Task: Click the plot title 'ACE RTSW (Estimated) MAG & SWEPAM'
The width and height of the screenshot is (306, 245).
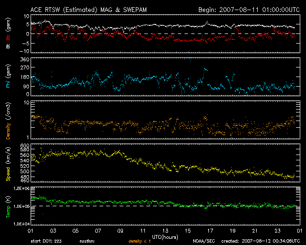Action: [x=88, y=10]
